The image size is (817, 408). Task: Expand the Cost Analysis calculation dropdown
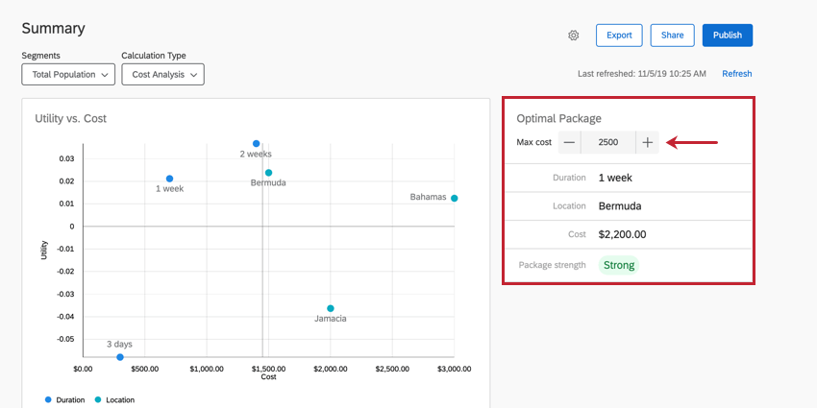[162, 74]
